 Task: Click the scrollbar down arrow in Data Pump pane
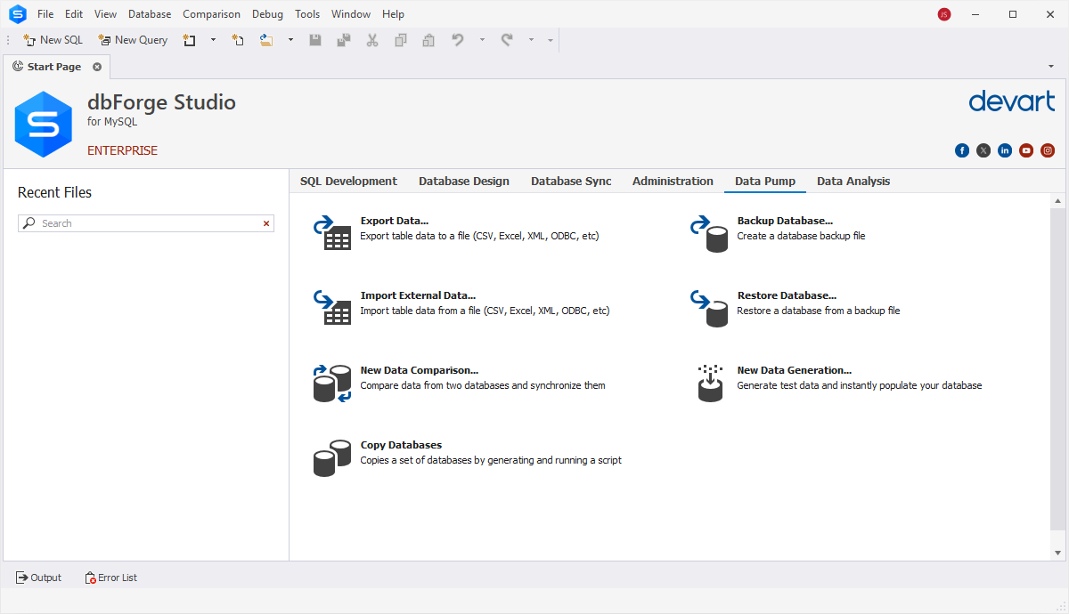pyautogui.click(x=1057, y=553)
